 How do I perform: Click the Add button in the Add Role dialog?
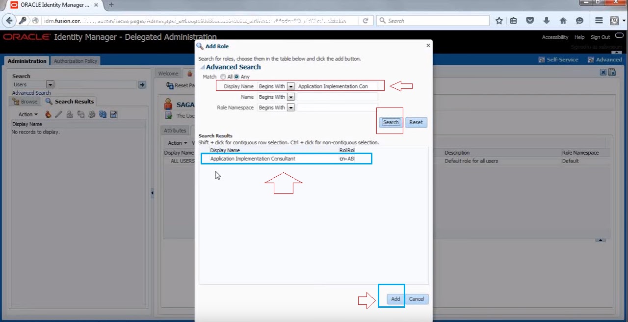click(x=395, y=299)
